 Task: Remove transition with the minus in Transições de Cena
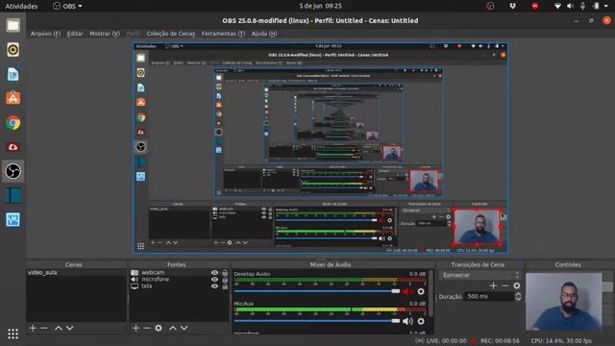point(505,285)
